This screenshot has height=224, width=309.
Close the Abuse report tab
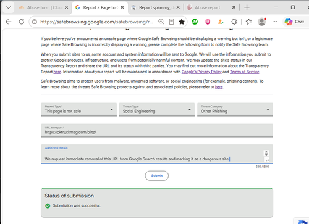pyautogui.click(x=234, y=7)
